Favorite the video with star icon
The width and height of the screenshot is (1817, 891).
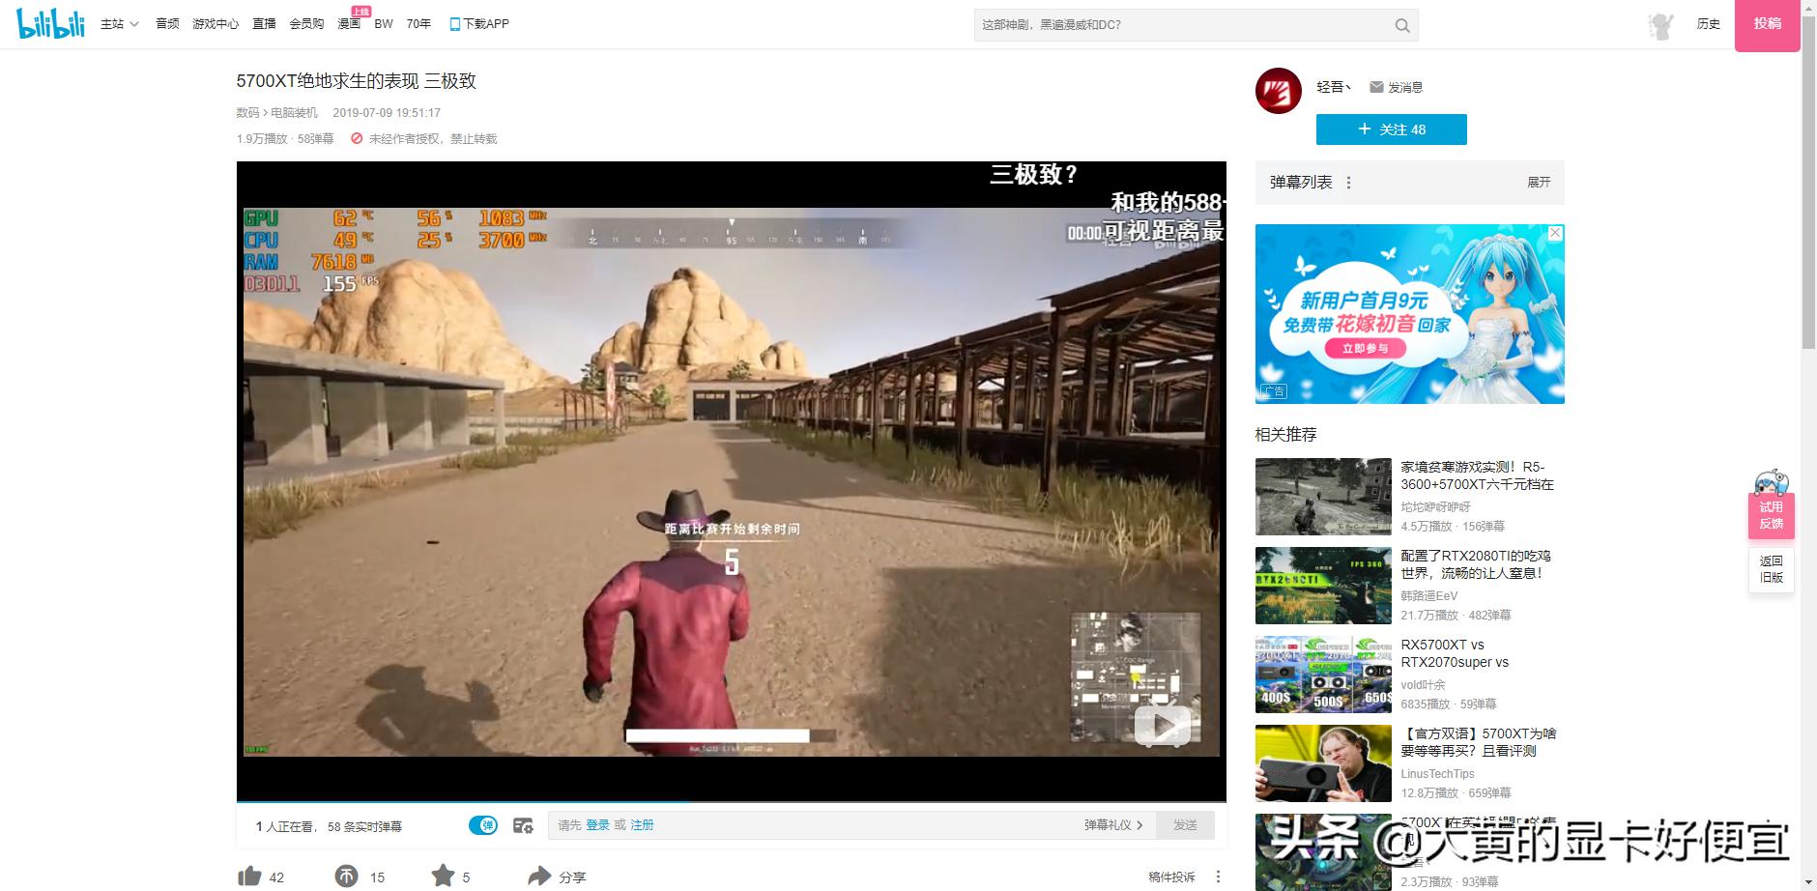point(443,876)
